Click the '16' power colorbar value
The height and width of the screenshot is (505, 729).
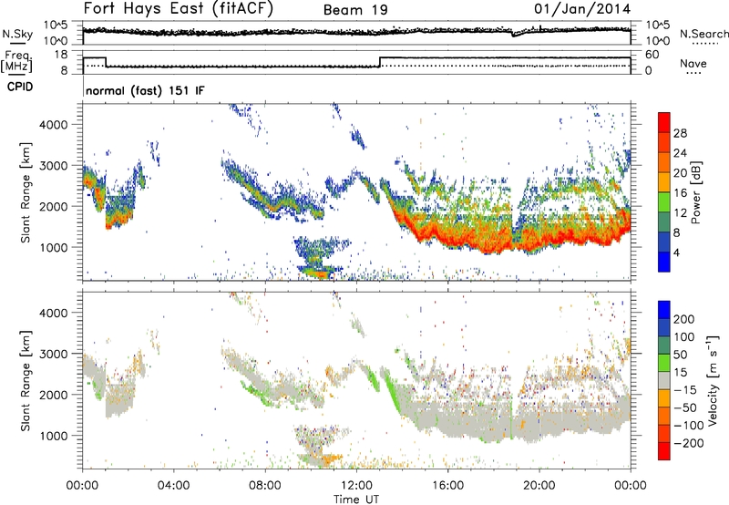[x=680, y=193]
